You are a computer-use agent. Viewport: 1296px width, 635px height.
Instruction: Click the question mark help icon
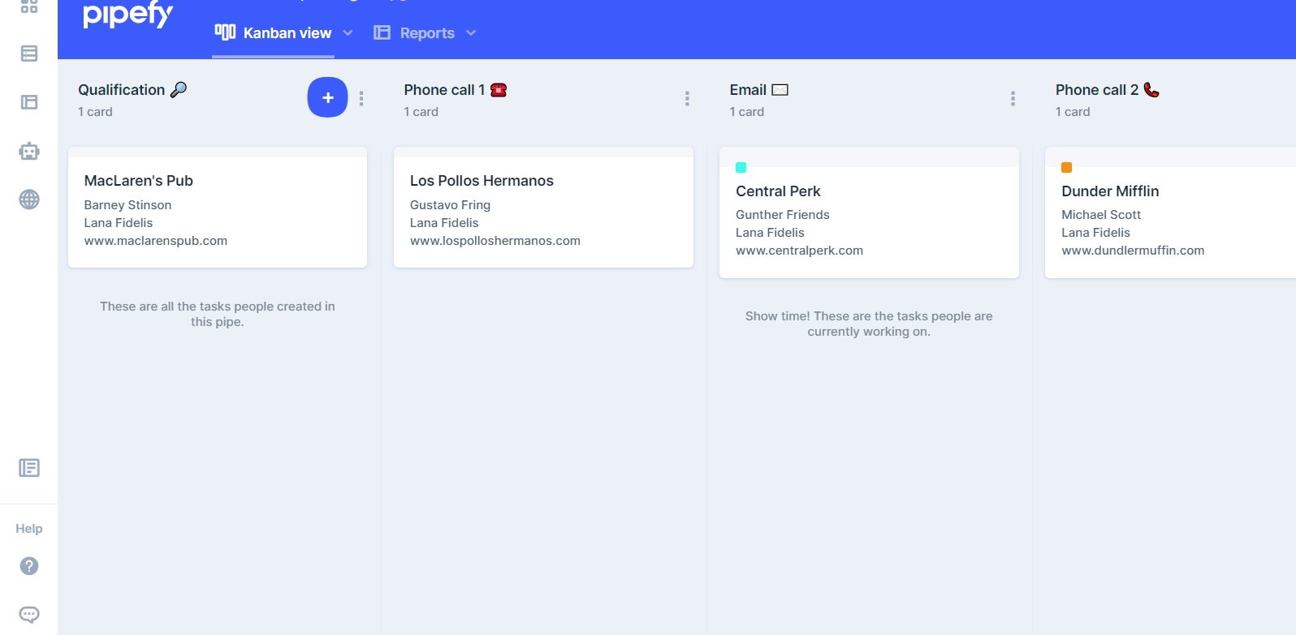29,566
